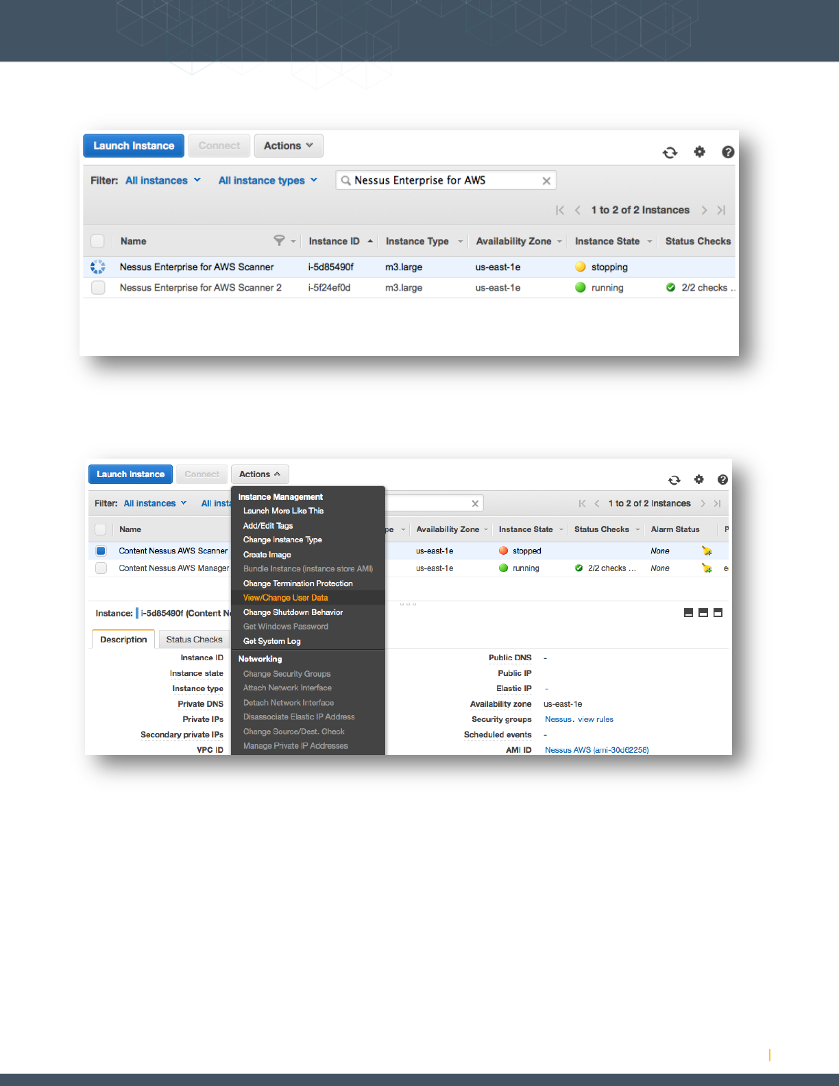Click alarm icon for running instance row
Screen dimensions: 839x1086
707,568
